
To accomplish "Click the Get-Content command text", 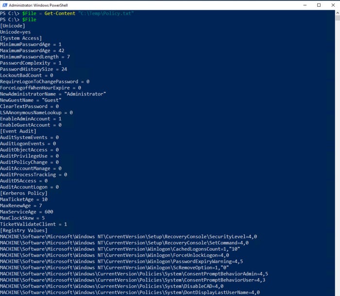I will coord(60,14).
